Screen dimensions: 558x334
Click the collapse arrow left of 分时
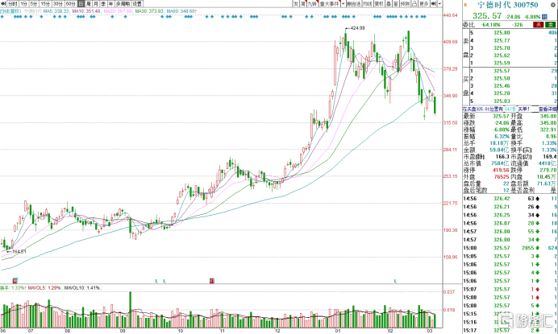pos(3,3)
